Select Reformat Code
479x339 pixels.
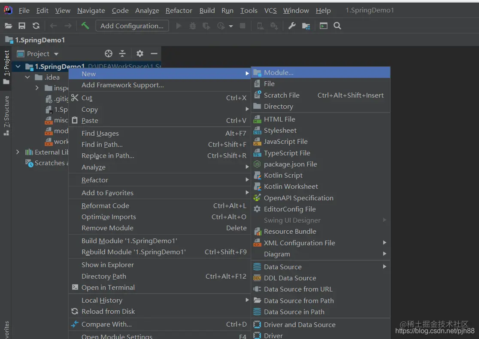click(160, 205)
